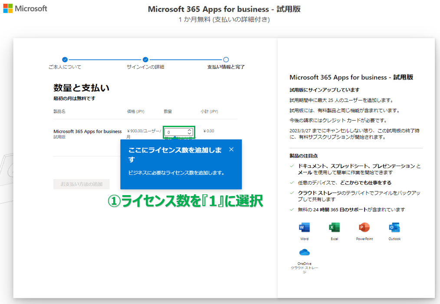
Task: Click product name Microsoft 365 Apps for business
Action: click(88, 131)
